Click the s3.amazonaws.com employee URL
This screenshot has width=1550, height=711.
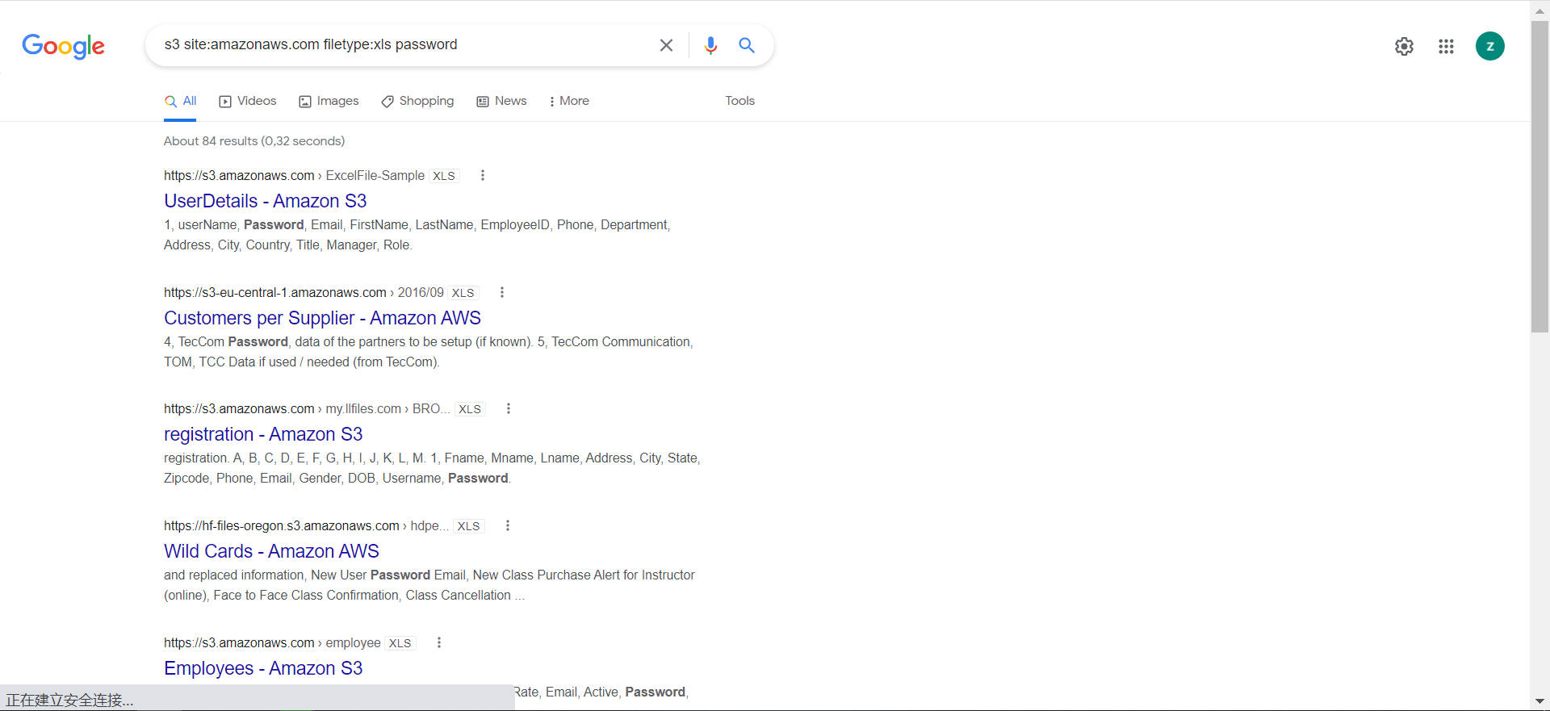pyautogui.click(x=272, y=642)
